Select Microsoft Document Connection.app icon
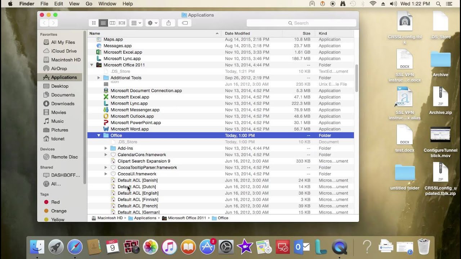Screen dimensions: 461x259 pyautogui.click(x=106, y=91)
